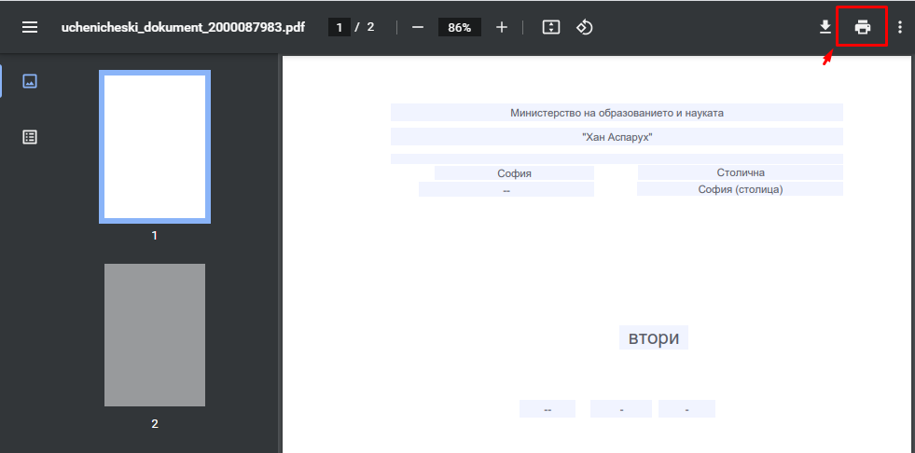Image resolution: width=915 pixels, height=453 pixels.
Task: Click the "втори" text field
Action: (x=653, y=337)
